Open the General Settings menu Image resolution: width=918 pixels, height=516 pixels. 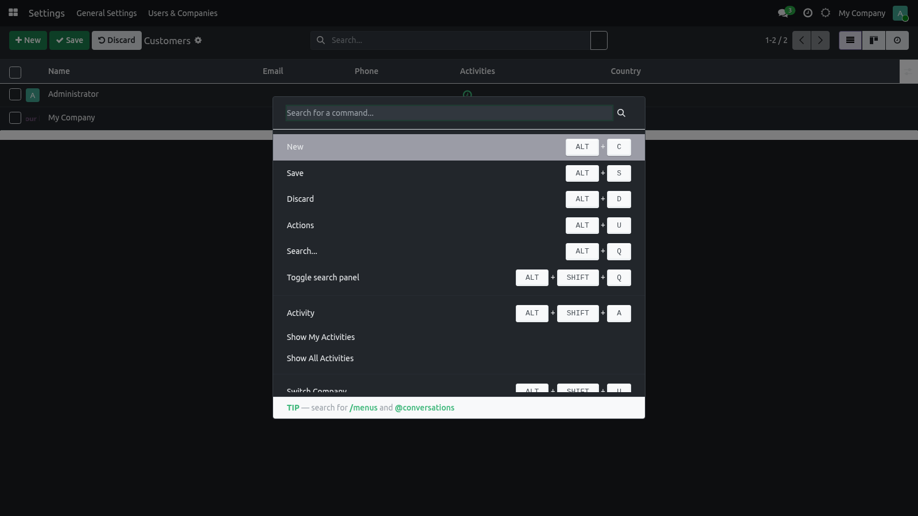pos(107,13)
